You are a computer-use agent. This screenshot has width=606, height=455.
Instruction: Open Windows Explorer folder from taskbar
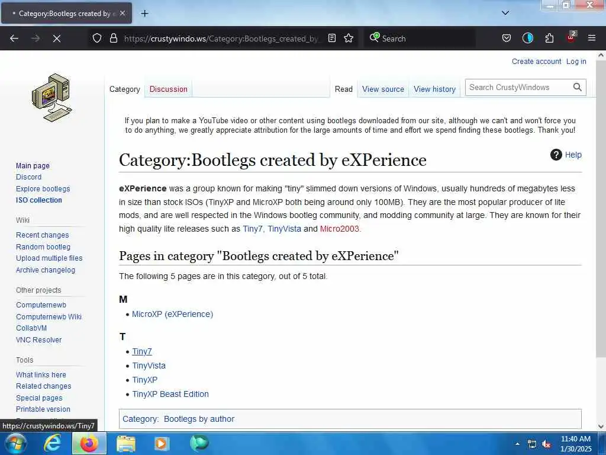125,444
